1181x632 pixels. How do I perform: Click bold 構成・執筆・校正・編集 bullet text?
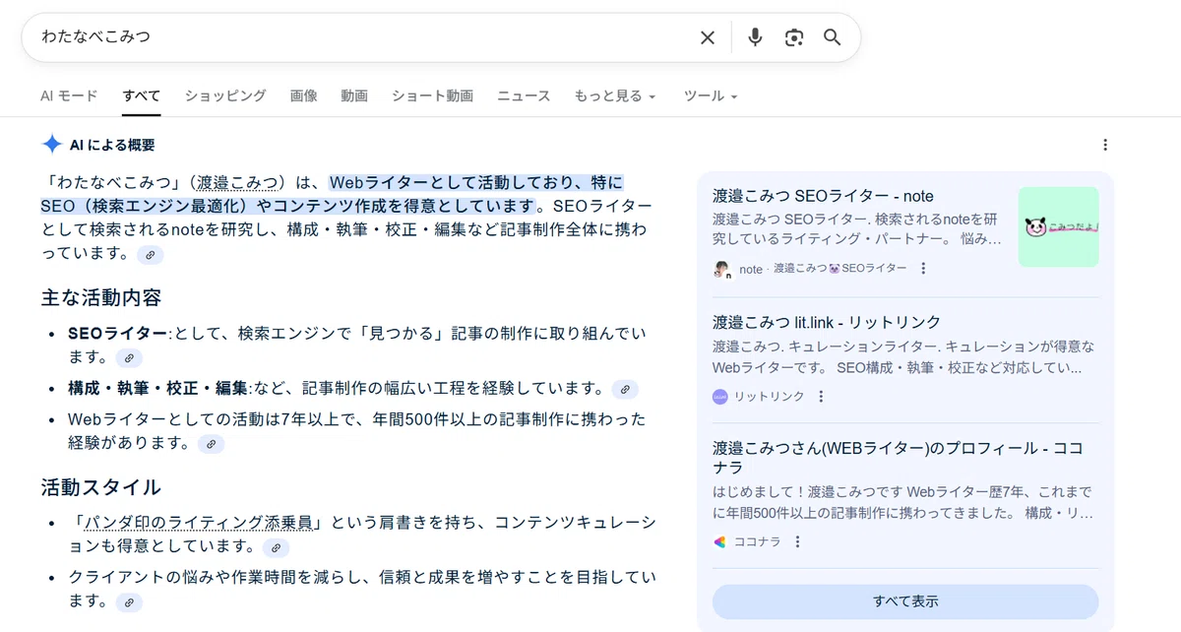coord(157,388)
